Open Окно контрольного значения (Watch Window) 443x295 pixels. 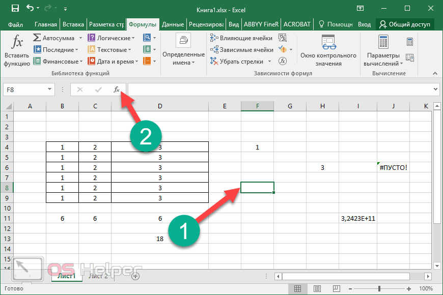pyautogui.click(x=328, y=51)
